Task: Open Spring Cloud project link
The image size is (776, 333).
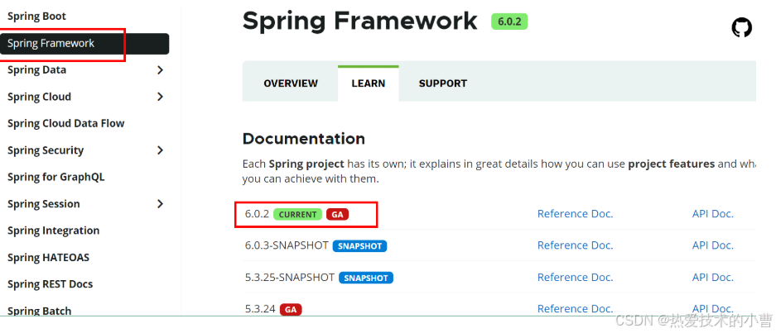Action: point(39,97)
